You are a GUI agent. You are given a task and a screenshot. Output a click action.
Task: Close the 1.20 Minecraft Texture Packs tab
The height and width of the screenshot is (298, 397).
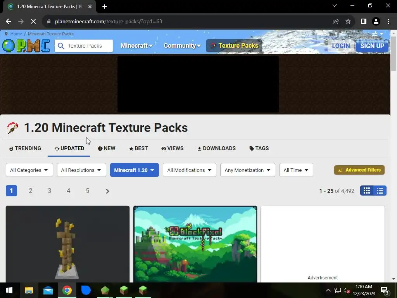pos(90,7)
